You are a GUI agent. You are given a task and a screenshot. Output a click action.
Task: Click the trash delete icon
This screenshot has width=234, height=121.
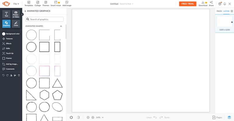tap(19, 75)
